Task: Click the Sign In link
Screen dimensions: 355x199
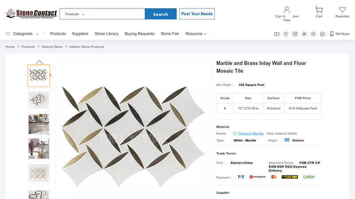Action: click(280, 16)
